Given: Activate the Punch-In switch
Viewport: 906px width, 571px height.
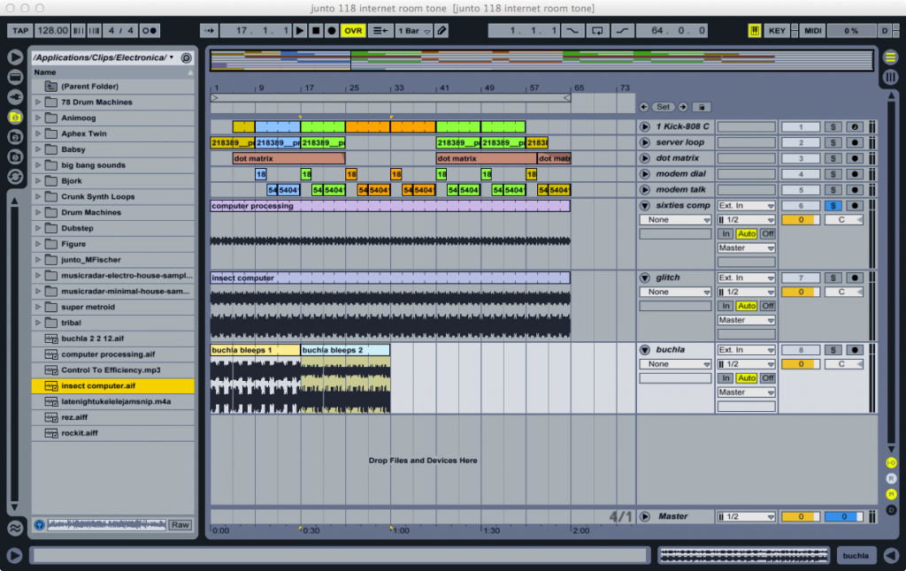Looking at the screenshot, I should tap(572, 31).
